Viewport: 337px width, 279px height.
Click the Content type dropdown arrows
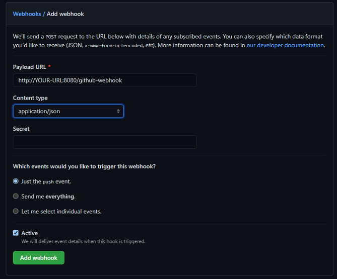click(x=118, y=111)
